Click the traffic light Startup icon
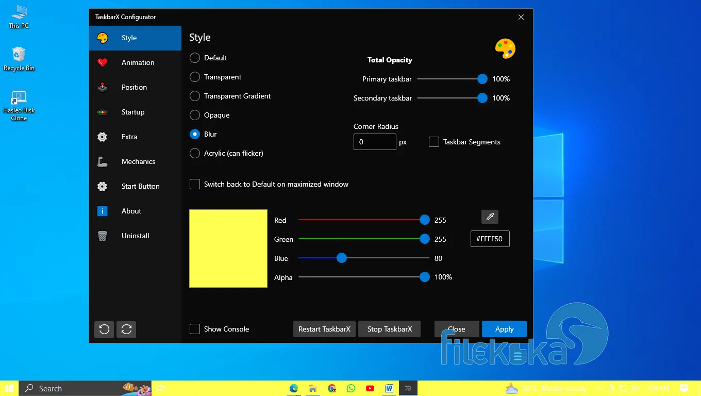This screenshot has width=701, height=396. tap(103, 112)
